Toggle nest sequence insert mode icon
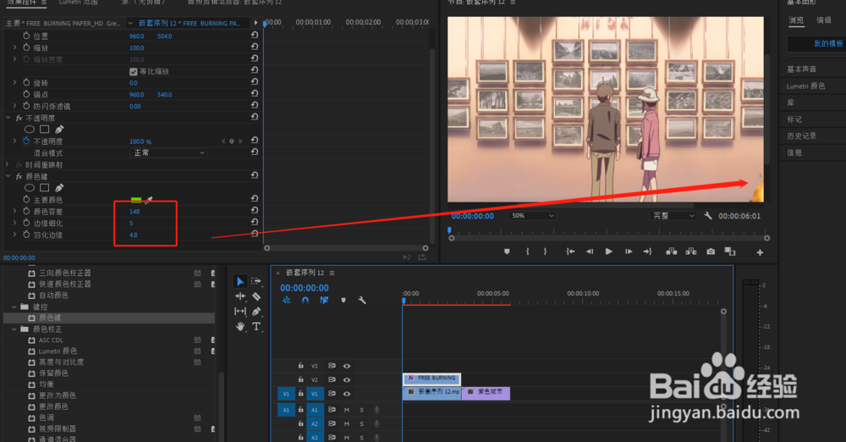 [x=287, y=300]
